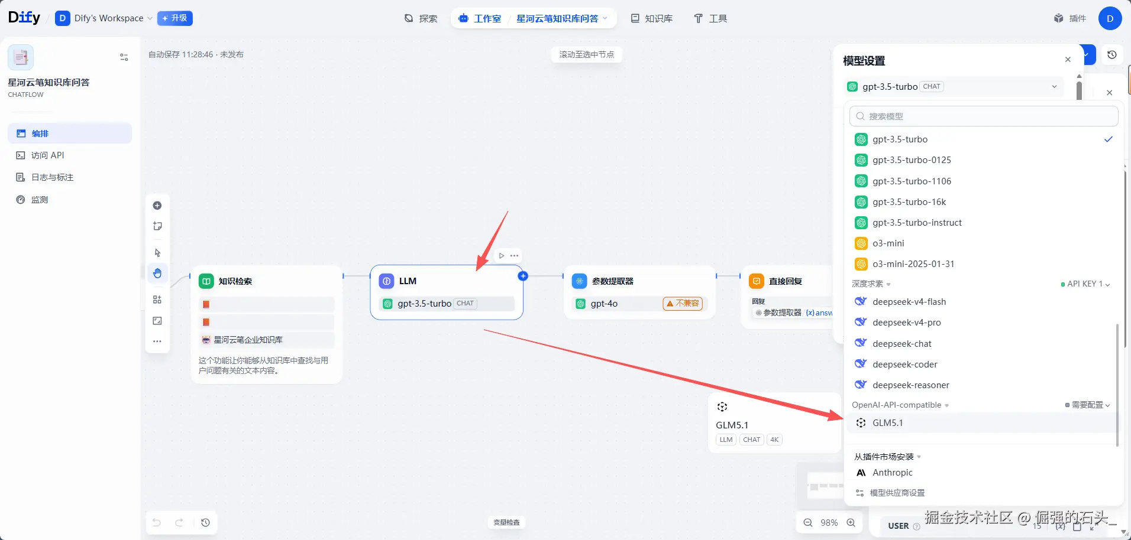Open 监测 in the sidebar
The image size is (1131, 540).
coord(70,200)
